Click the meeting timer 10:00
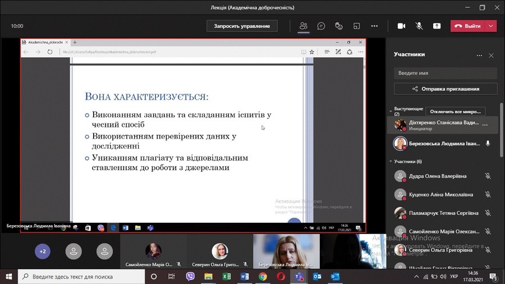This screenshot has height=284, width=505. pyautogui.click(x=17, y=26)
